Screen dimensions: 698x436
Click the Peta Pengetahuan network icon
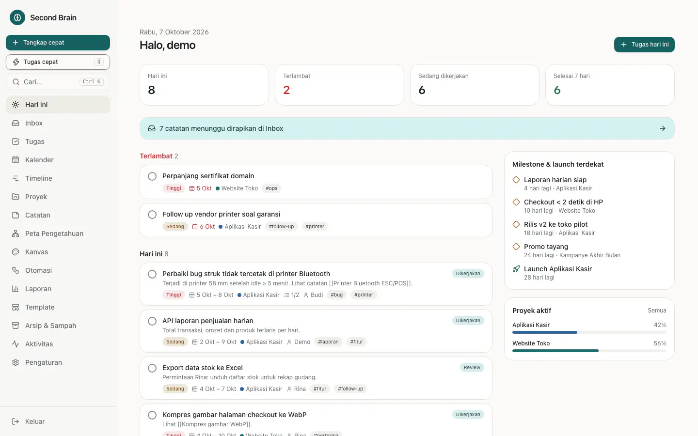(16, 234)
